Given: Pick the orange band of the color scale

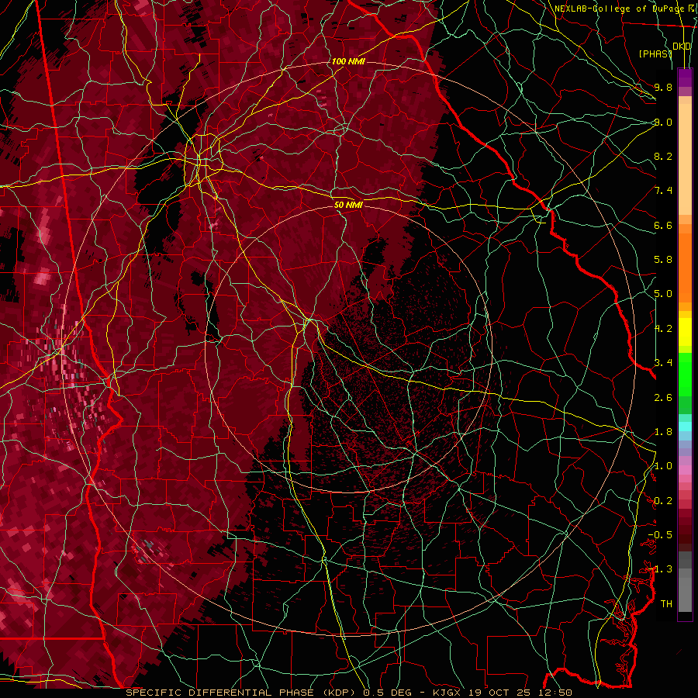Looking at the screenshot, I should click(685, 267).
